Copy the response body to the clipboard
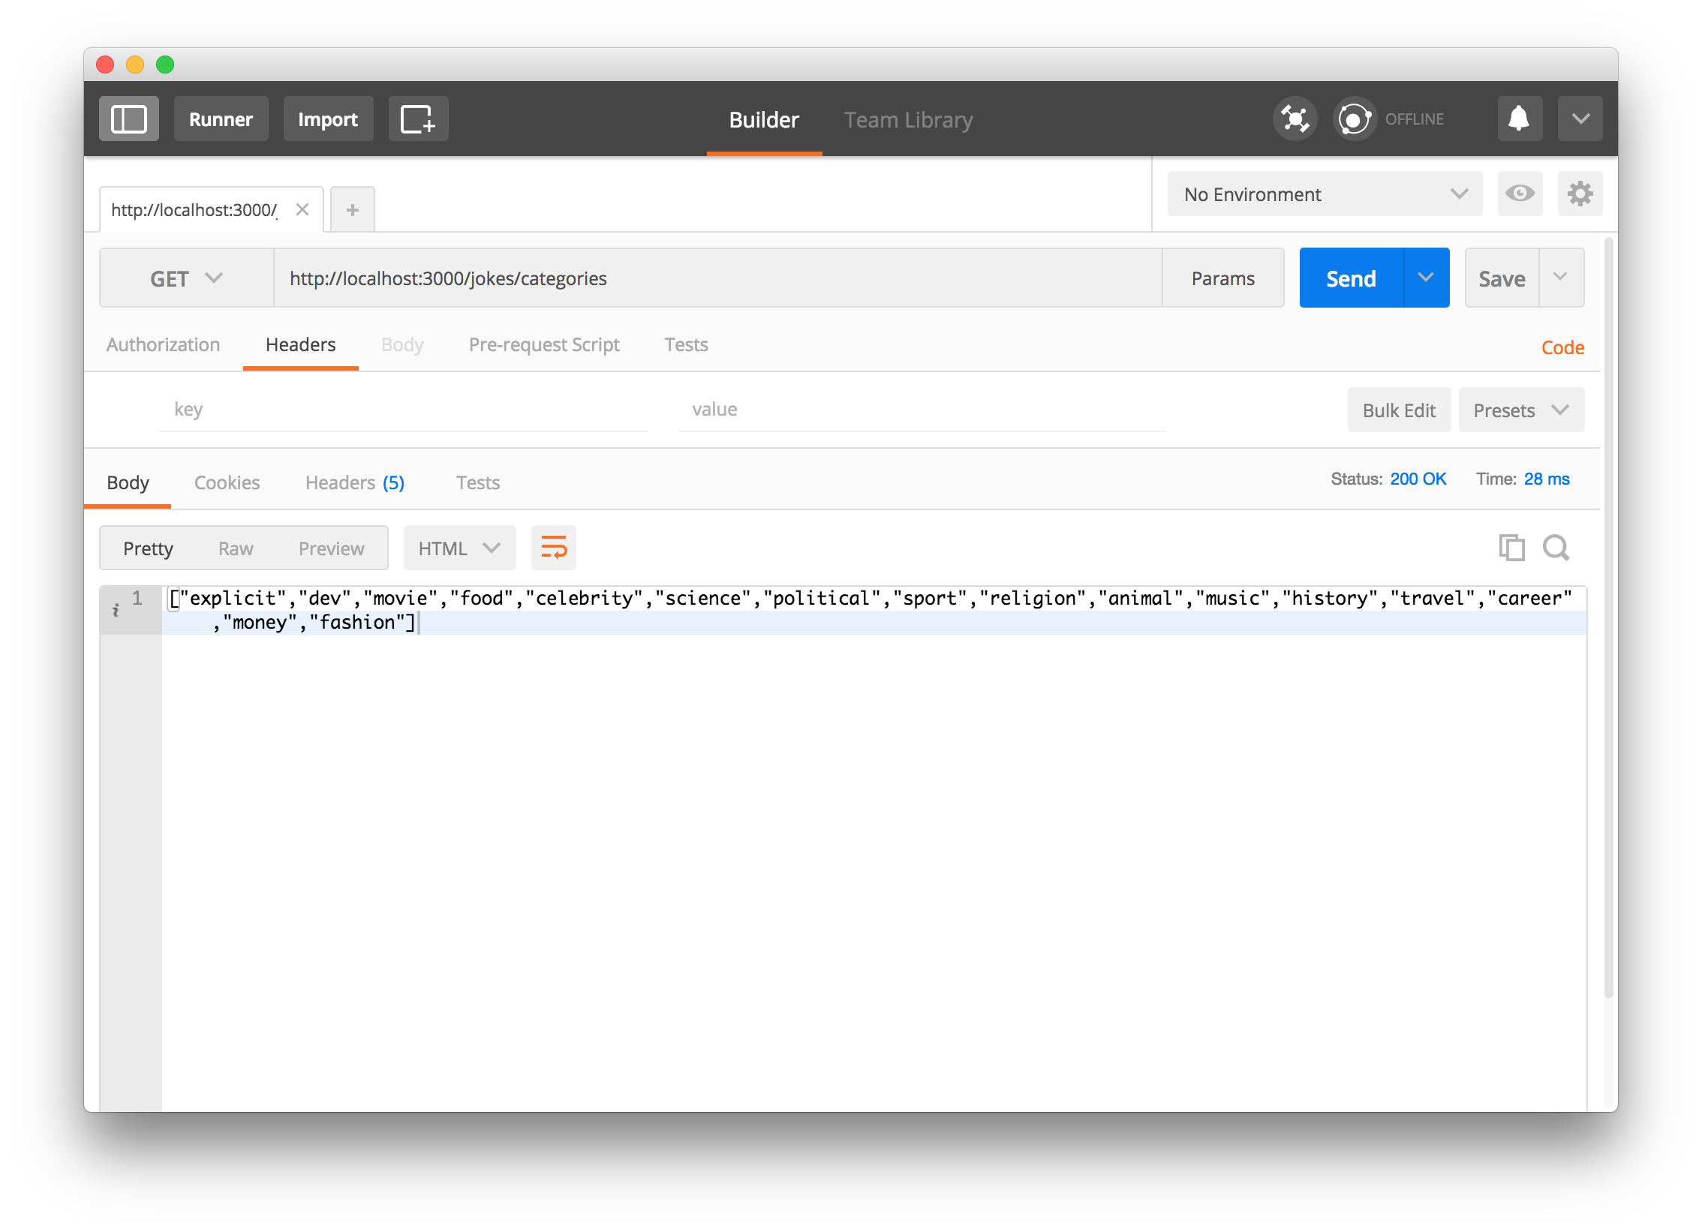 (x=1511, y=548)
